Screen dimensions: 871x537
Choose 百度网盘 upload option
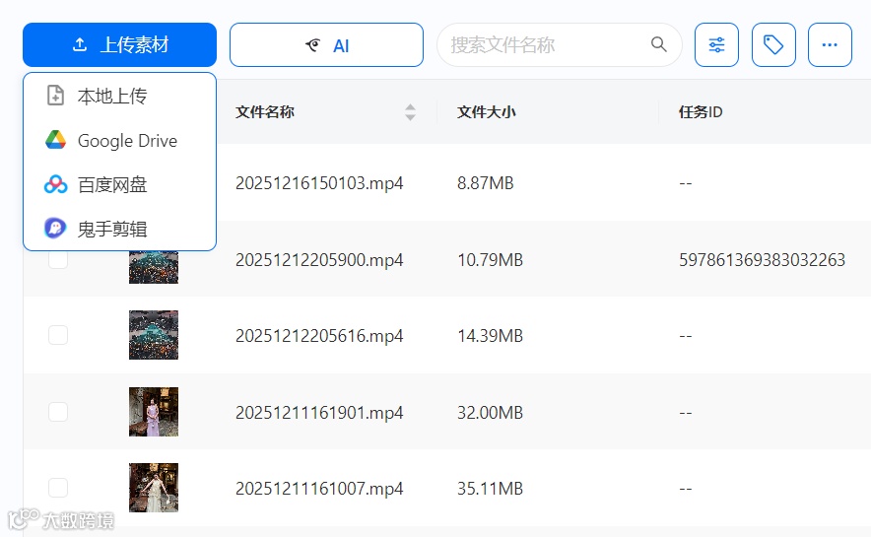coord(119,184)
